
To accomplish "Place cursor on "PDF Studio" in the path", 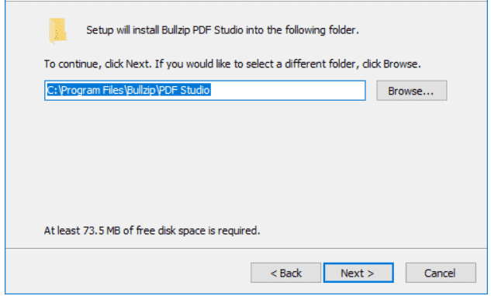I will [x=185, y=90].
